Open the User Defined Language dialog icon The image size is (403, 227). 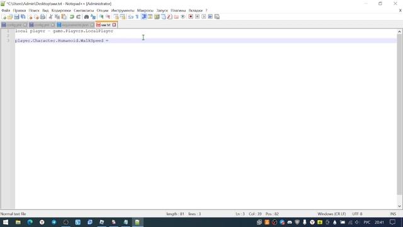(150, 17)
